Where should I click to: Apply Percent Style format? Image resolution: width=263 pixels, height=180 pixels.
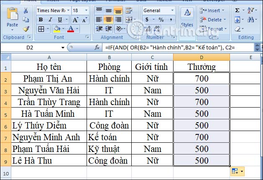pos(161,20)
